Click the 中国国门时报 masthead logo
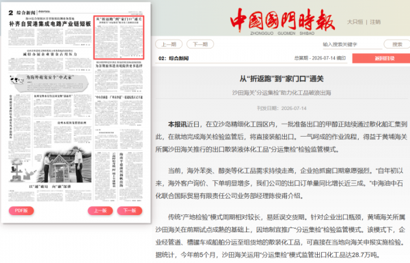The height and width of the screenshot is (263, 410). [282, 20]
